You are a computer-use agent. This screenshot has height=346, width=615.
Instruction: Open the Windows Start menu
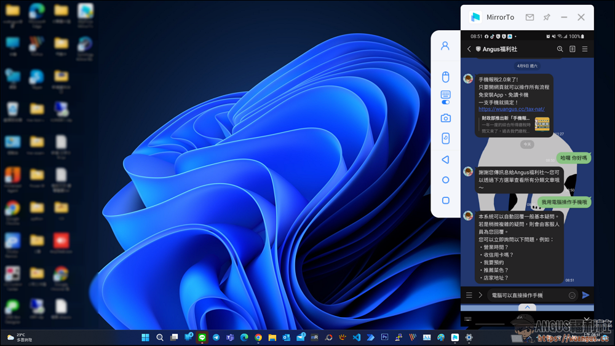pos(145,337)
